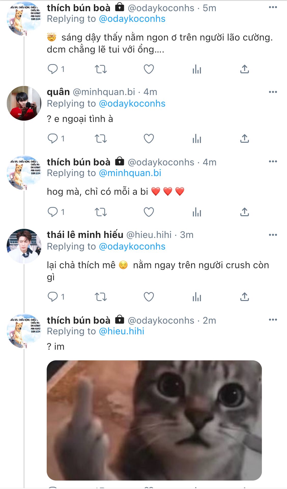Open the @minhquan.bi mention link
Viewport: 287px width, 489px height.
(130, 173)
